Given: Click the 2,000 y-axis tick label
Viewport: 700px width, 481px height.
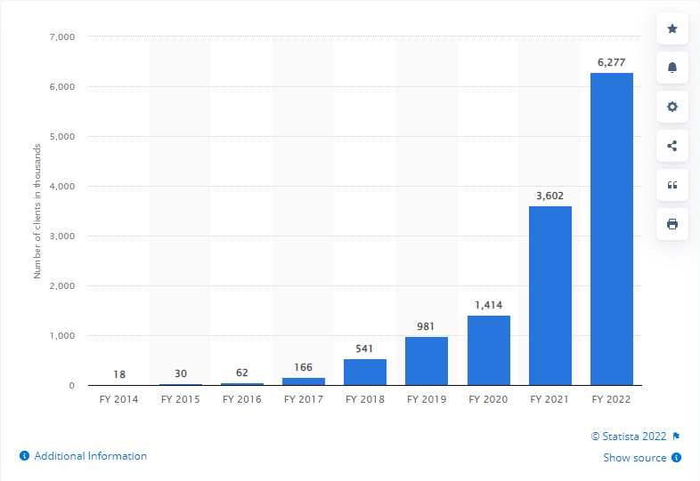Looking at the screenshot, I should click(x=62, y=285).
